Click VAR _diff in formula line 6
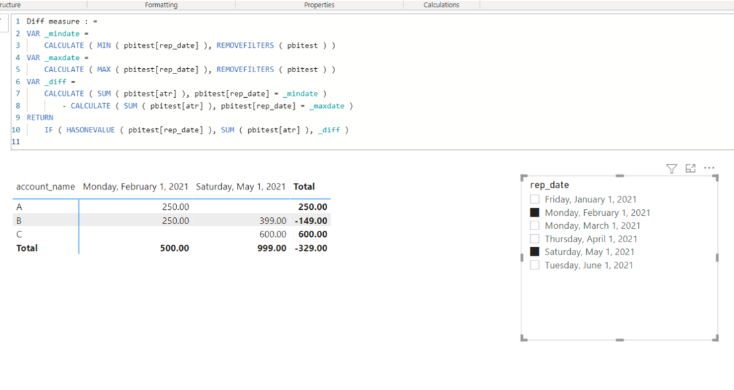This screenshot has height=390, width=734. [51, 82]
